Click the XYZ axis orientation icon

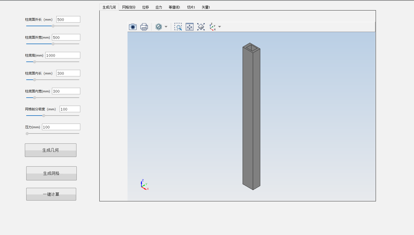tap(213, 27)
